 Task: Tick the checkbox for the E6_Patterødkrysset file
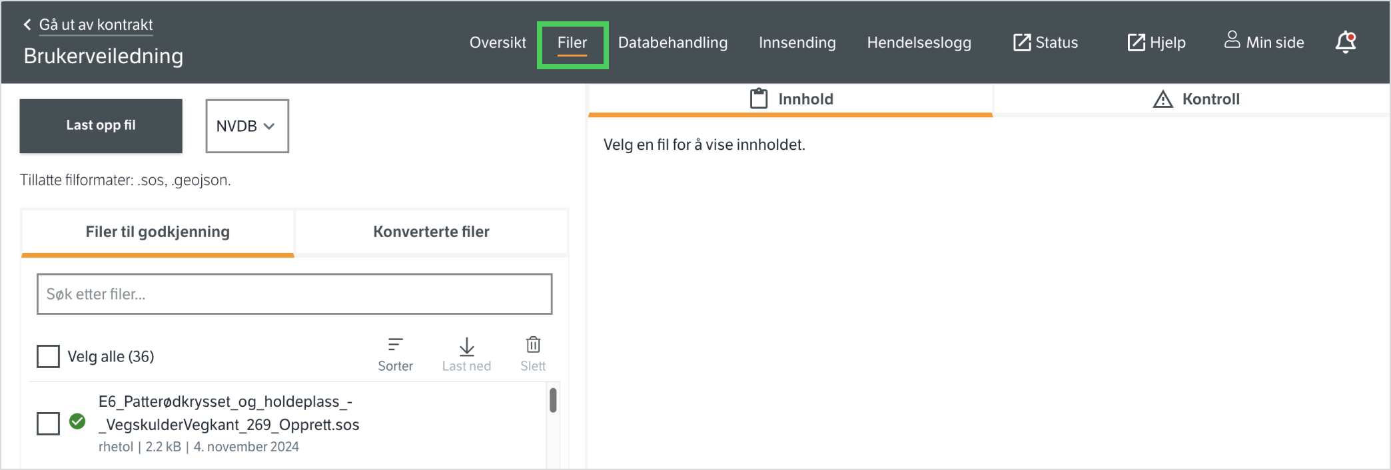pos(48,423)
